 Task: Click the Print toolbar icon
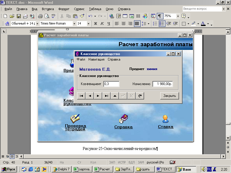(x=40, y=16)
